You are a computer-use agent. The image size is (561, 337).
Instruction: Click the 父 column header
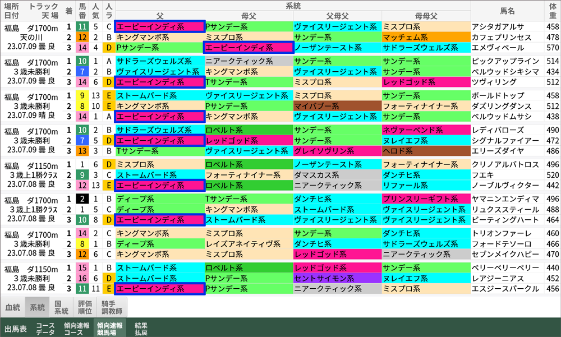pyautogui.click(x=160, y=16)
